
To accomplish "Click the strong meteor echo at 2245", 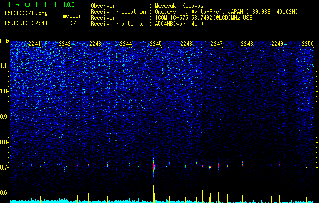I will (x=154, y=166).
